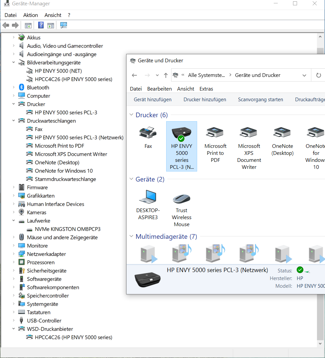Collapse the Bildverarbeitungsgeräte category

pyautogui.click(x=13, y=62)
